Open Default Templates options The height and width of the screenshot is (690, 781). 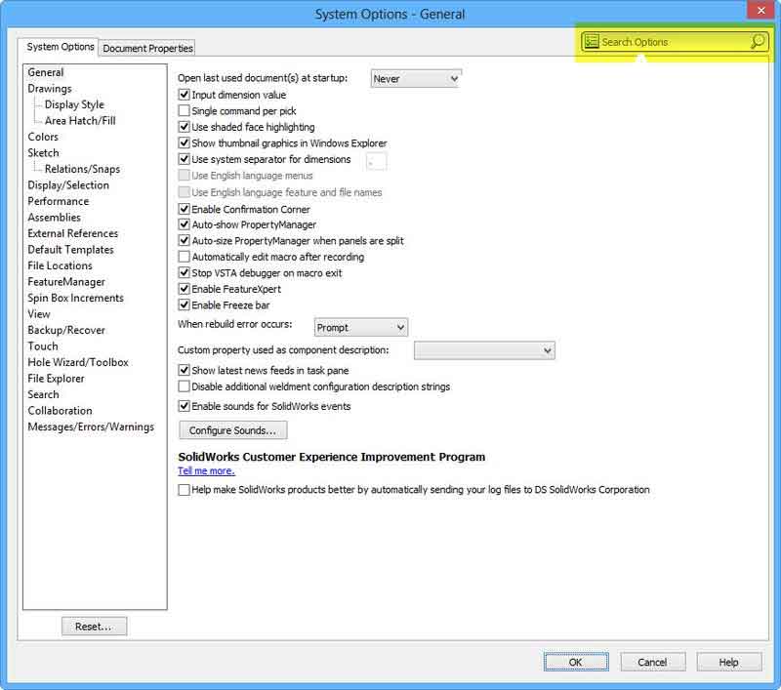(x=70, y=250)
